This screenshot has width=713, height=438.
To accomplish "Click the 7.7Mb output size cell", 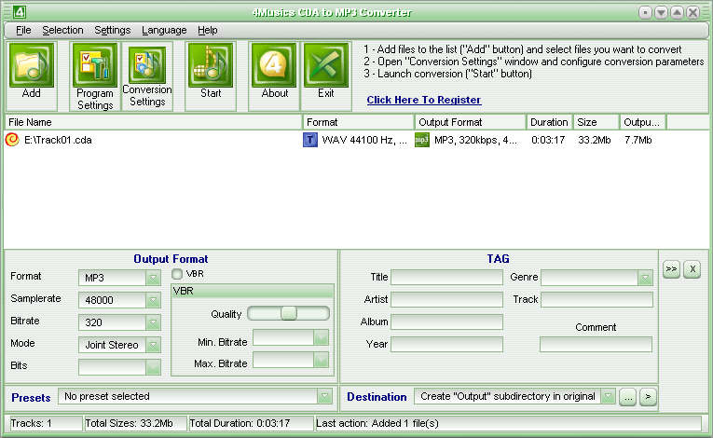I will coord(638,140).
